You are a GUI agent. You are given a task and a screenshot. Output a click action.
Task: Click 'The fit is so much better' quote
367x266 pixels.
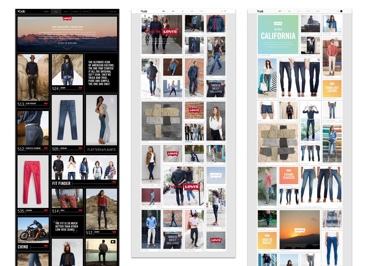67,226
